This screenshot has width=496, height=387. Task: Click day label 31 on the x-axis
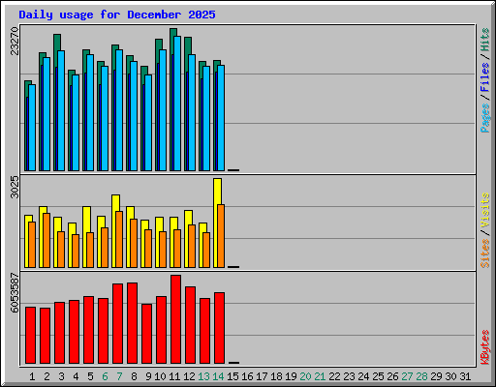[465, 376]
